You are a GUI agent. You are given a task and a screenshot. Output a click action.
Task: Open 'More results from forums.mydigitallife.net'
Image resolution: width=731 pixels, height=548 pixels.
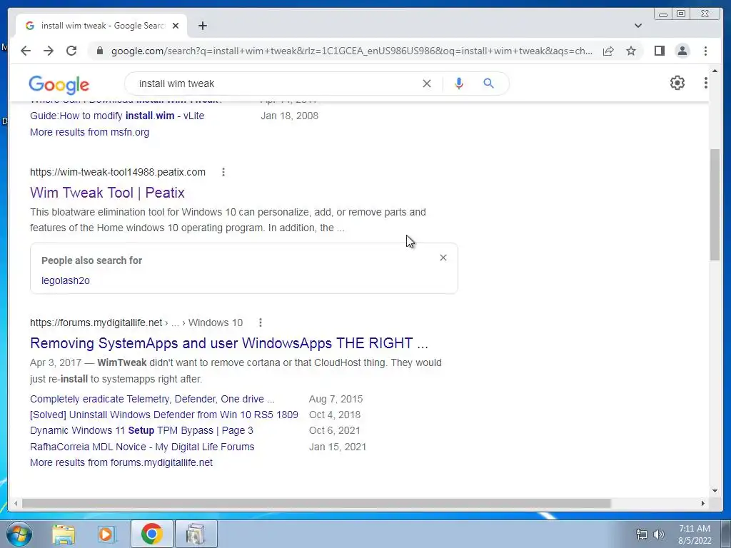[121, 462]
